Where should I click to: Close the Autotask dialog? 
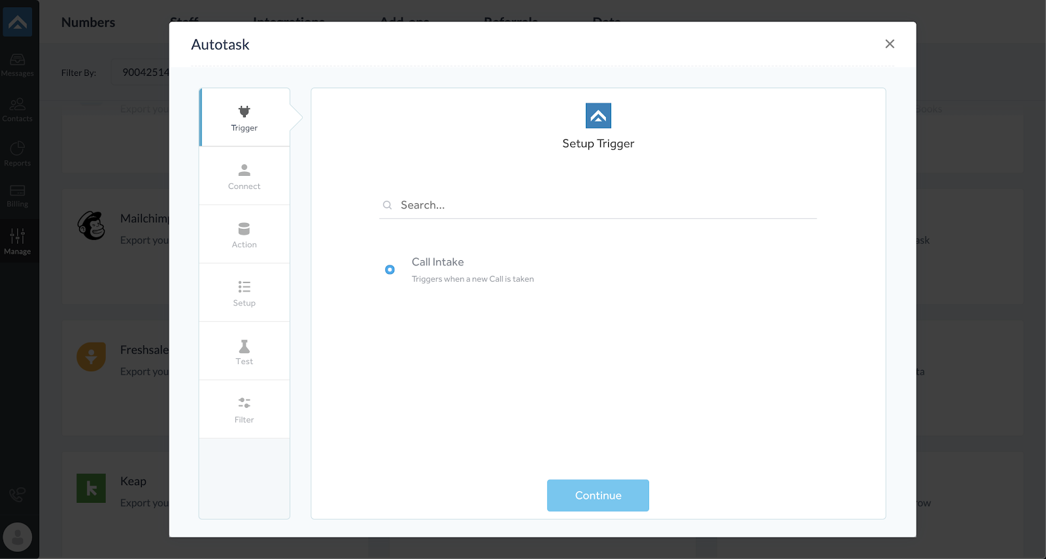pos(890,44)
